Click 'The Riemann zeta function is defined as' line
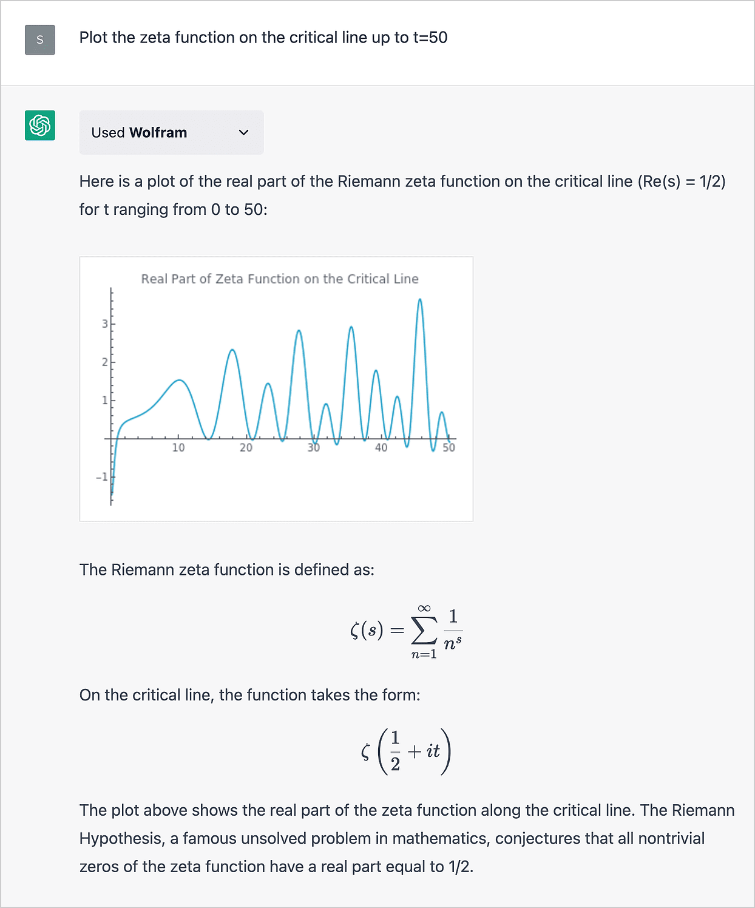The width and height of the screenshot is (755, 908). pyautogui.click(x=227, y=570)
